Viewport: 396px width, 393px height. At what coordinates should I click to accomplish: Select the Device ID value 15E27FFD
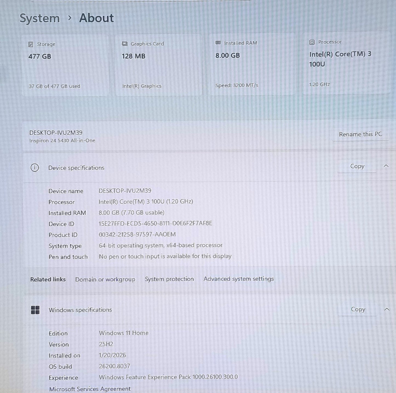pos(155,223)
